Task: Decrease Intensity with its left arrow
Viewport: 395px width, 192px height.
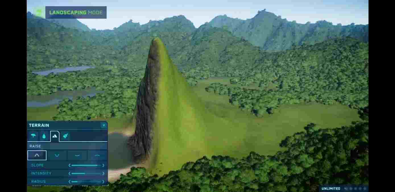Action: pos(69,173)
